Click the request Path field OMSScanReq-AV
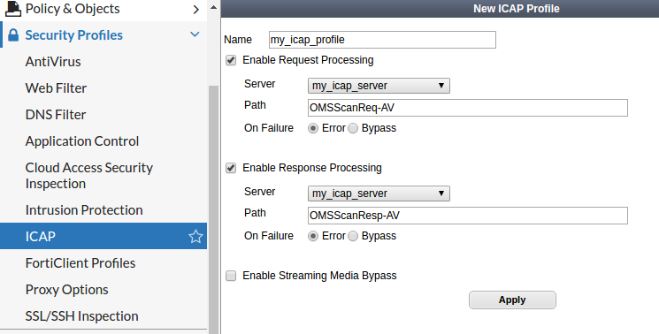Screen dimensions: 659x334 (x=468, y=108)
